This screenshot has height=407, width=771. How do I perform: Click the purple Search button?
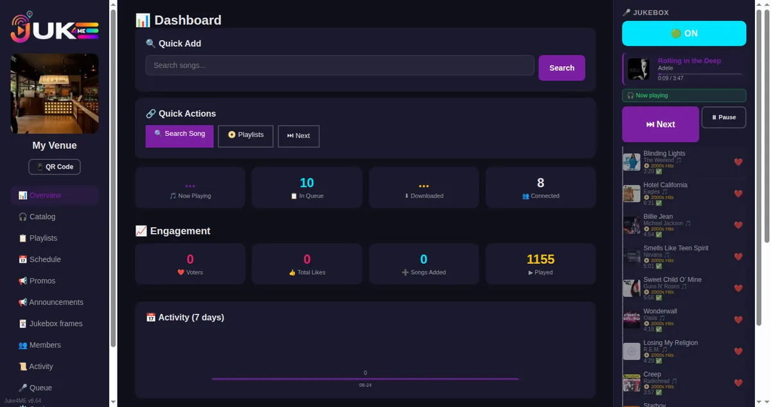(x=562, y=68)
